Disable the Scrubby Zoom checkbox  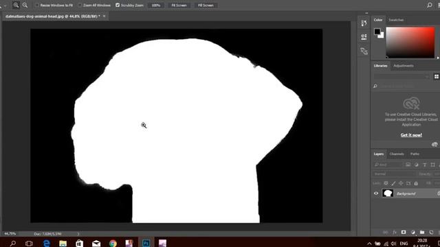click(118, 5)
